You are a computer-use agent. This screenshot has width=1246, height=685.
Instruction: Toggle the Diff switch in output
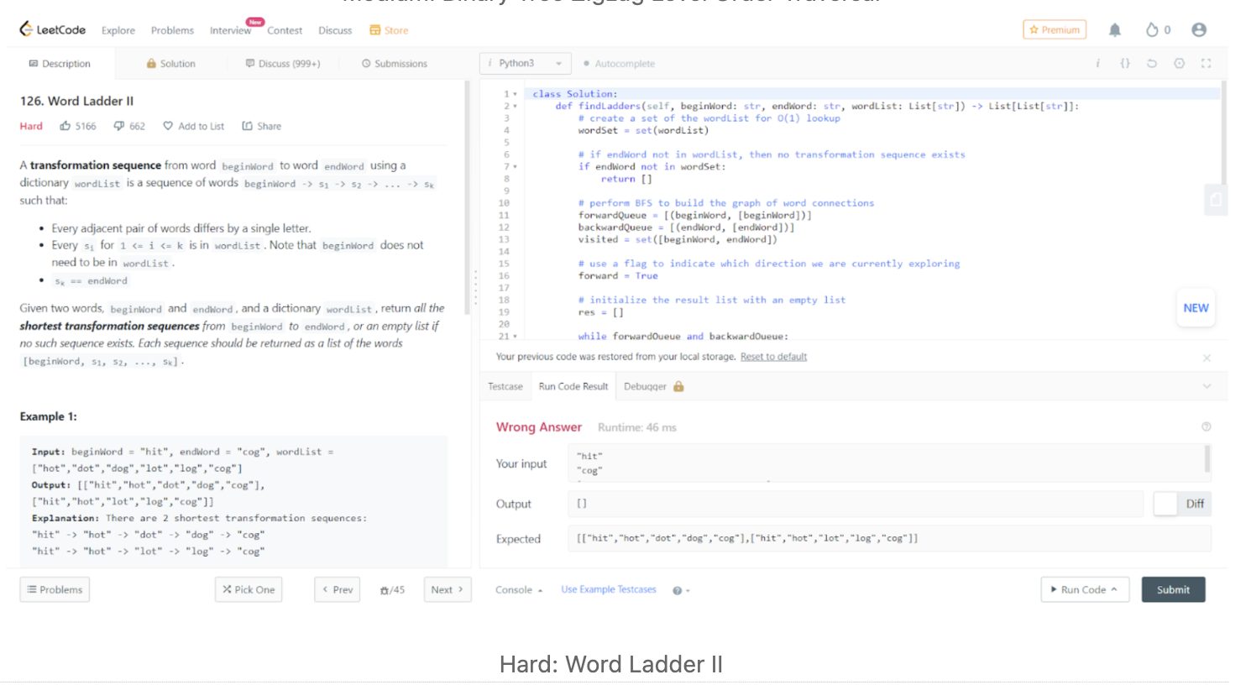(x=1165, y=504)
